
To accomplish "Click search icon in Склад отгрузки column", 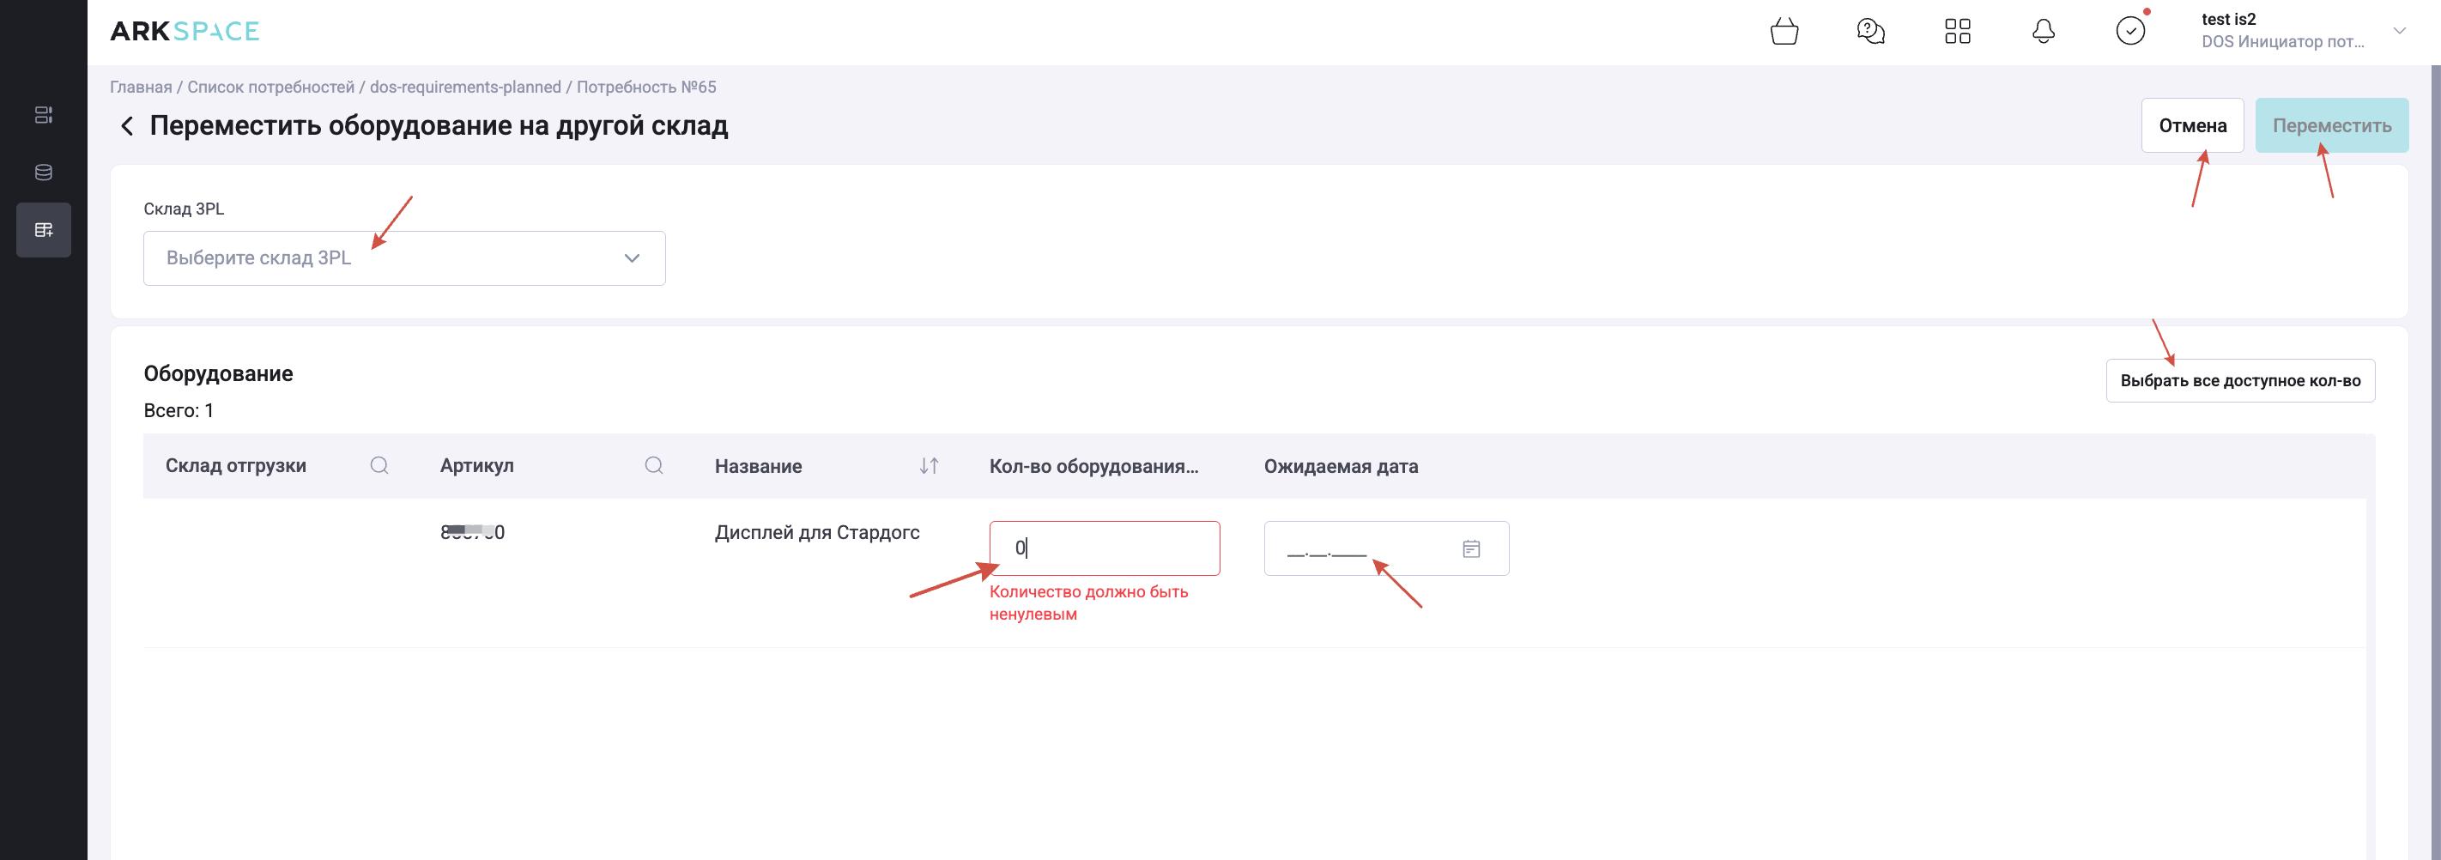I will pos(379,465).
